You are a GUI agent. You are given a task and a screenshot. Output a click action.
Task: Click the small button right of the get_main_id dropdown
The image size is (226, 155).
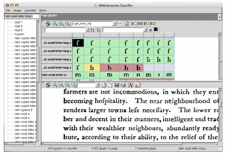pos(119,23)
